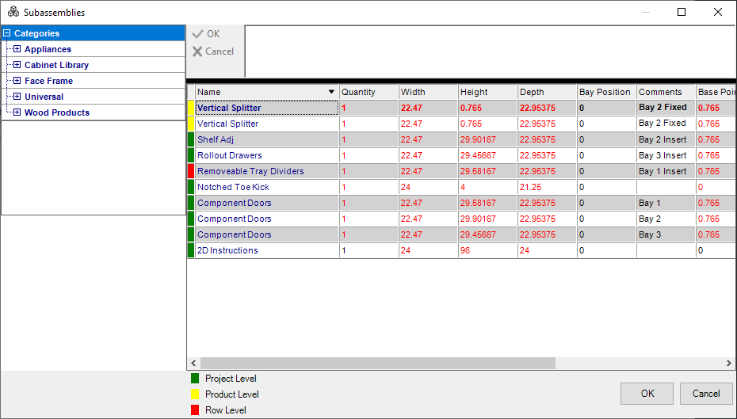The height and width of the screenshot is (419, 737).
Task: Click the 4 height value of Notched Toe Kick
Action: [488, 187]
